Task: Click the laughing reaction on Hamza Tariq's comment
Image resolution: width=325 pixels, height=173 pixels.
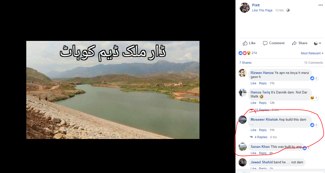Action: coord(312,98)
